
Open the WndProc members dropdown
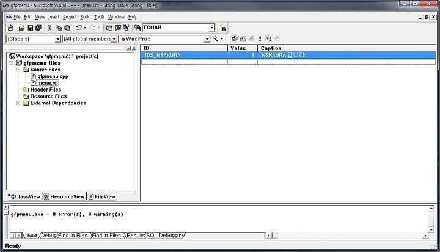[x=207, y=39]
